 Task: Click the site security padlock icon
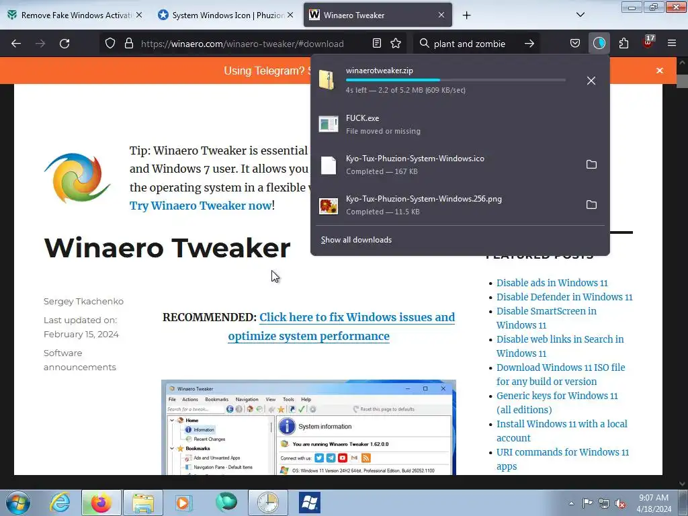pos(128,44)
